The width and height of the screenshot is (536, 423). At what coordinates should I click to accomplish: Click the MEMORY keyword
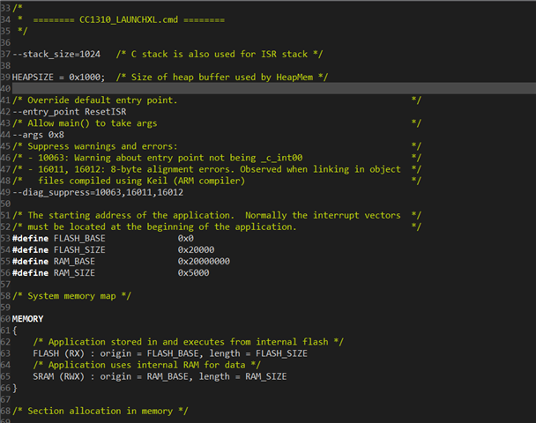pos(28,318)
